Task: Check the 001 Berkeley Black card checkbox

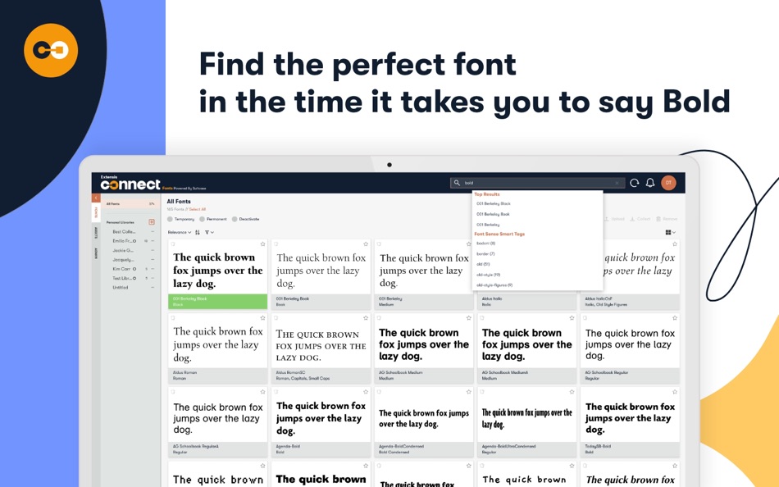Action: pyautogui.click(x=173, y=244)
